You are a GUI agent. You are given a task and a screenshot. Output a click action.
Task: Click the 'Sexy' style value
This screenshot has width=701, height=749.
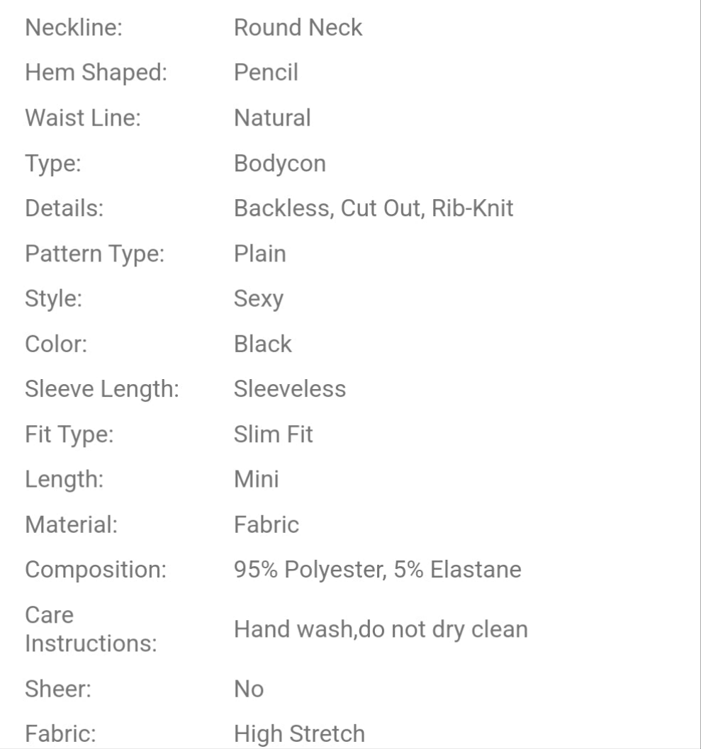click(259, 299)
